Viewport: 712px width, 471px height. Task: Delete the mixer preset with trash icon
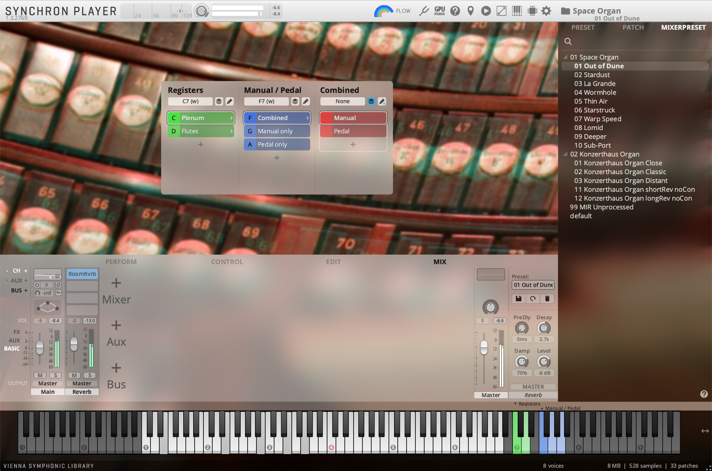(x=547, y=299)
